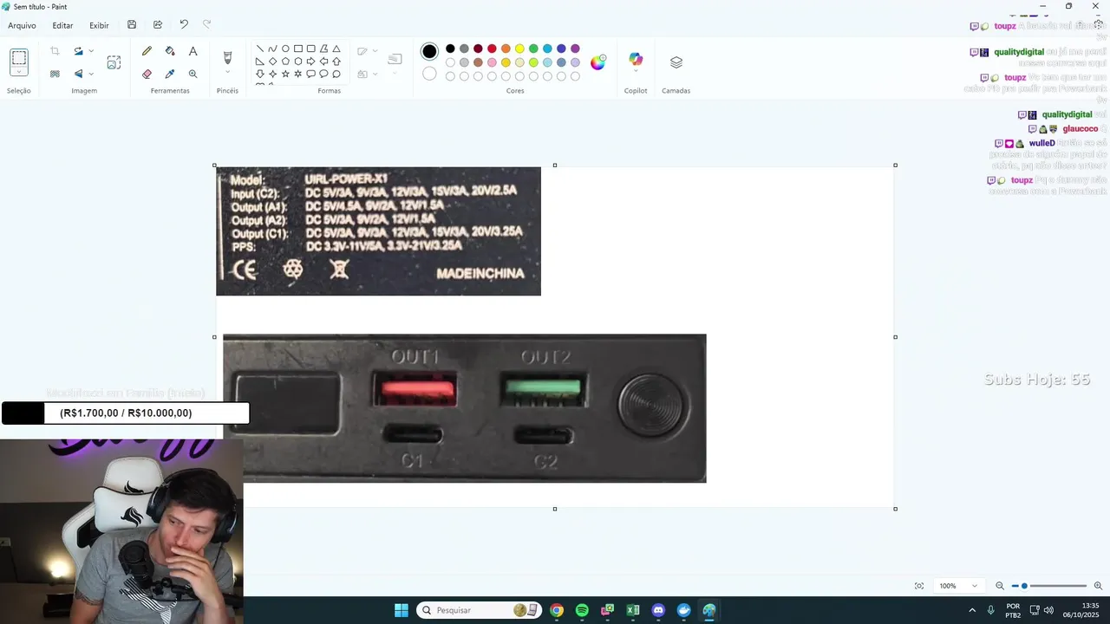
Task: Show hidden system tray icons
Action: [972, 610]
